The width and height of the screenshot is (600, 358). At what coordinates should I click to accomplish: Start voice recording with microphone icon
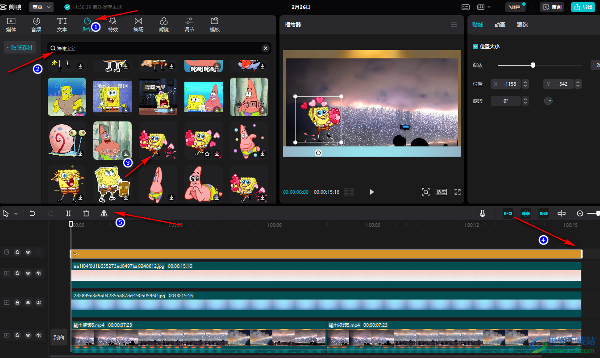click(483, 213)
